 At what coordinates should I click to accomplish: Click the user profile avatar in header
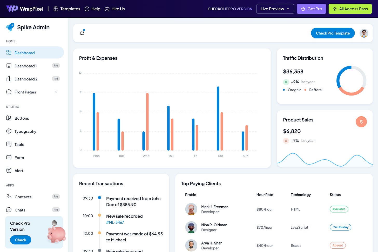coord(364,33)
